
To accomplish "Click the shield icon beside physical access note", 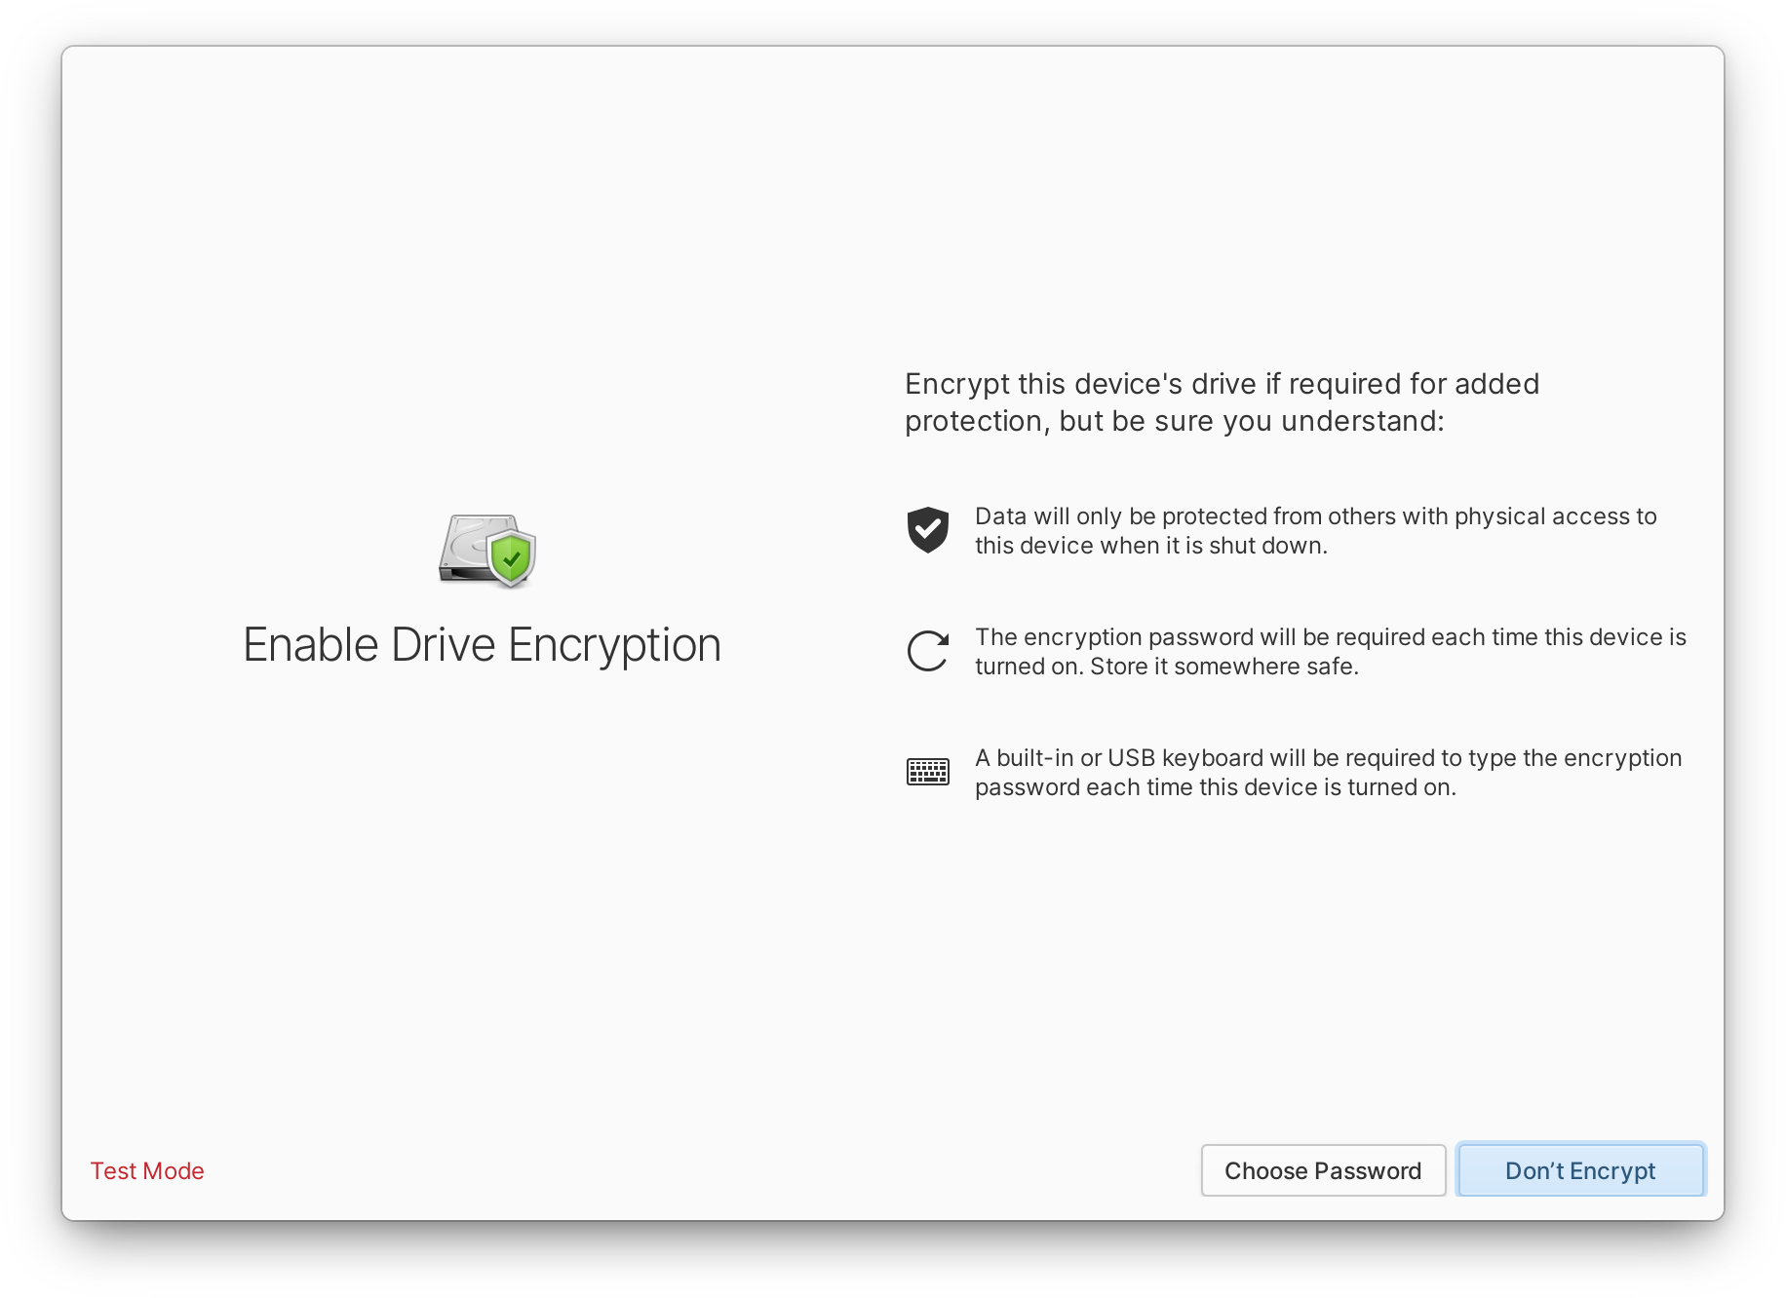I will click(928, 531).
